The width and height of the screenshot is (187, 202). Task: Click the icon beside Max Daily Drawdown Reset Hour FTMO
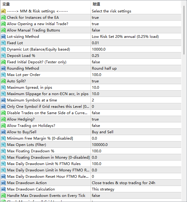[3, 177]
